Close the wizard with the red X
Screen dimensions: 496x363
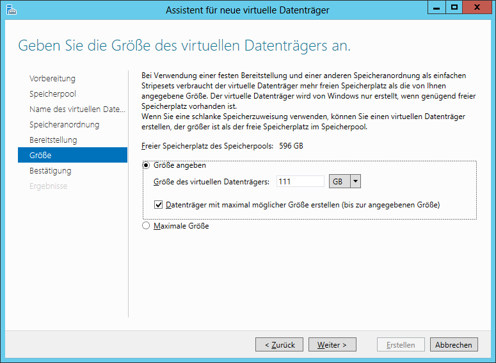(x=477, y=7)
